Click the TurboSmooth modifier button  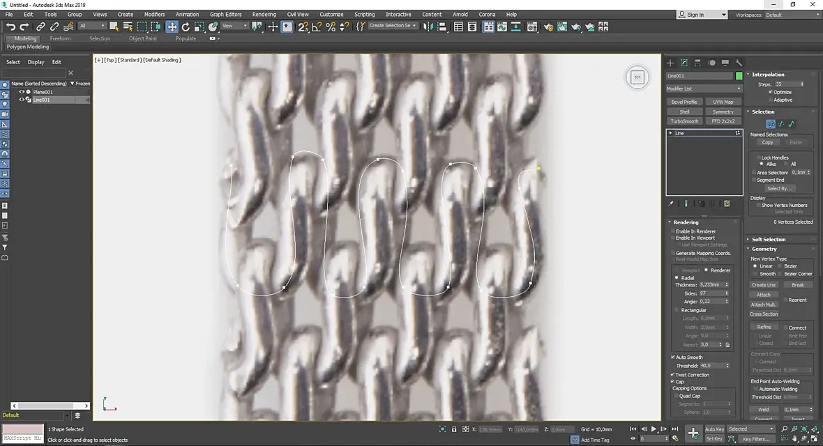(x=684, y=121)
